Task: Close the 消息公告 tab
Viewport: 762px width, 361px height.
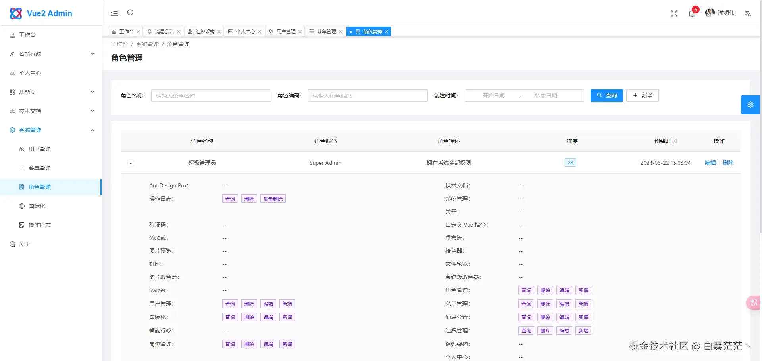Action: (179, 32)
